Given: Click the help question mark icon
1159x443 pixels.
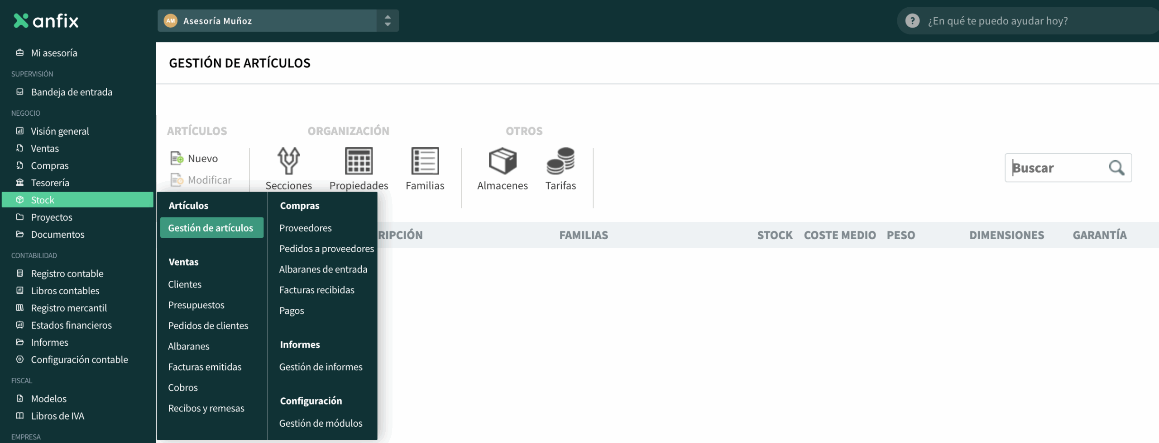Looking at the screenshot, I should (912, 21).
